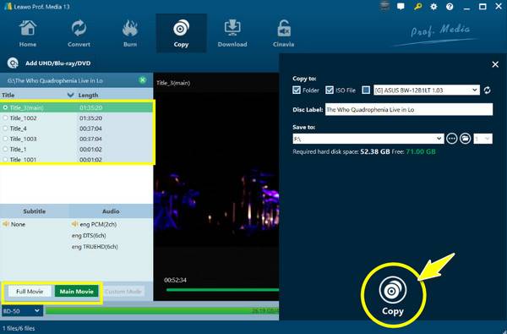
Task: Toggle the ISO File checkbox
Action: point(330,90)
